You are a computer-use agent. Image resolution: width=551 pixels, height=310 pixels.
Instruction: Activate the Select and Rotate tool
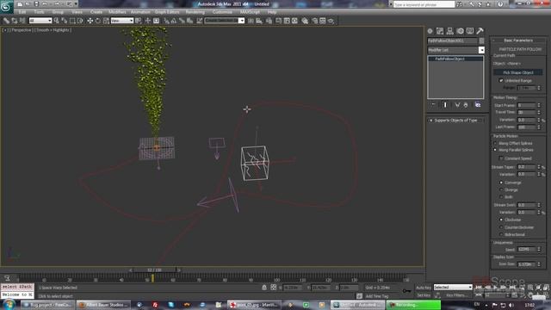coord(97,21)
